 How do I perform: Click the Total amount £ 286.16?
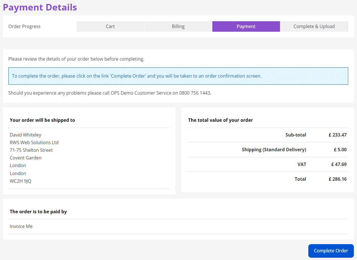point(337,179)
